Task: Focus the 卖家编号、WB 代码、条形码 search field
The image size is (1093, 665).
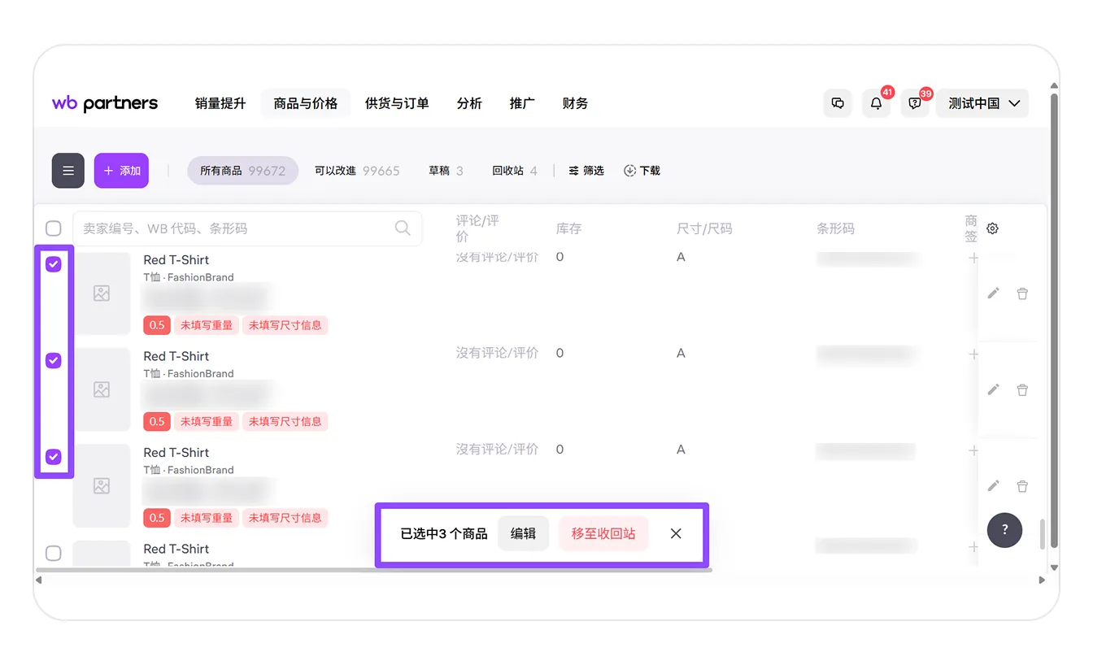Action: pos(247,228)
